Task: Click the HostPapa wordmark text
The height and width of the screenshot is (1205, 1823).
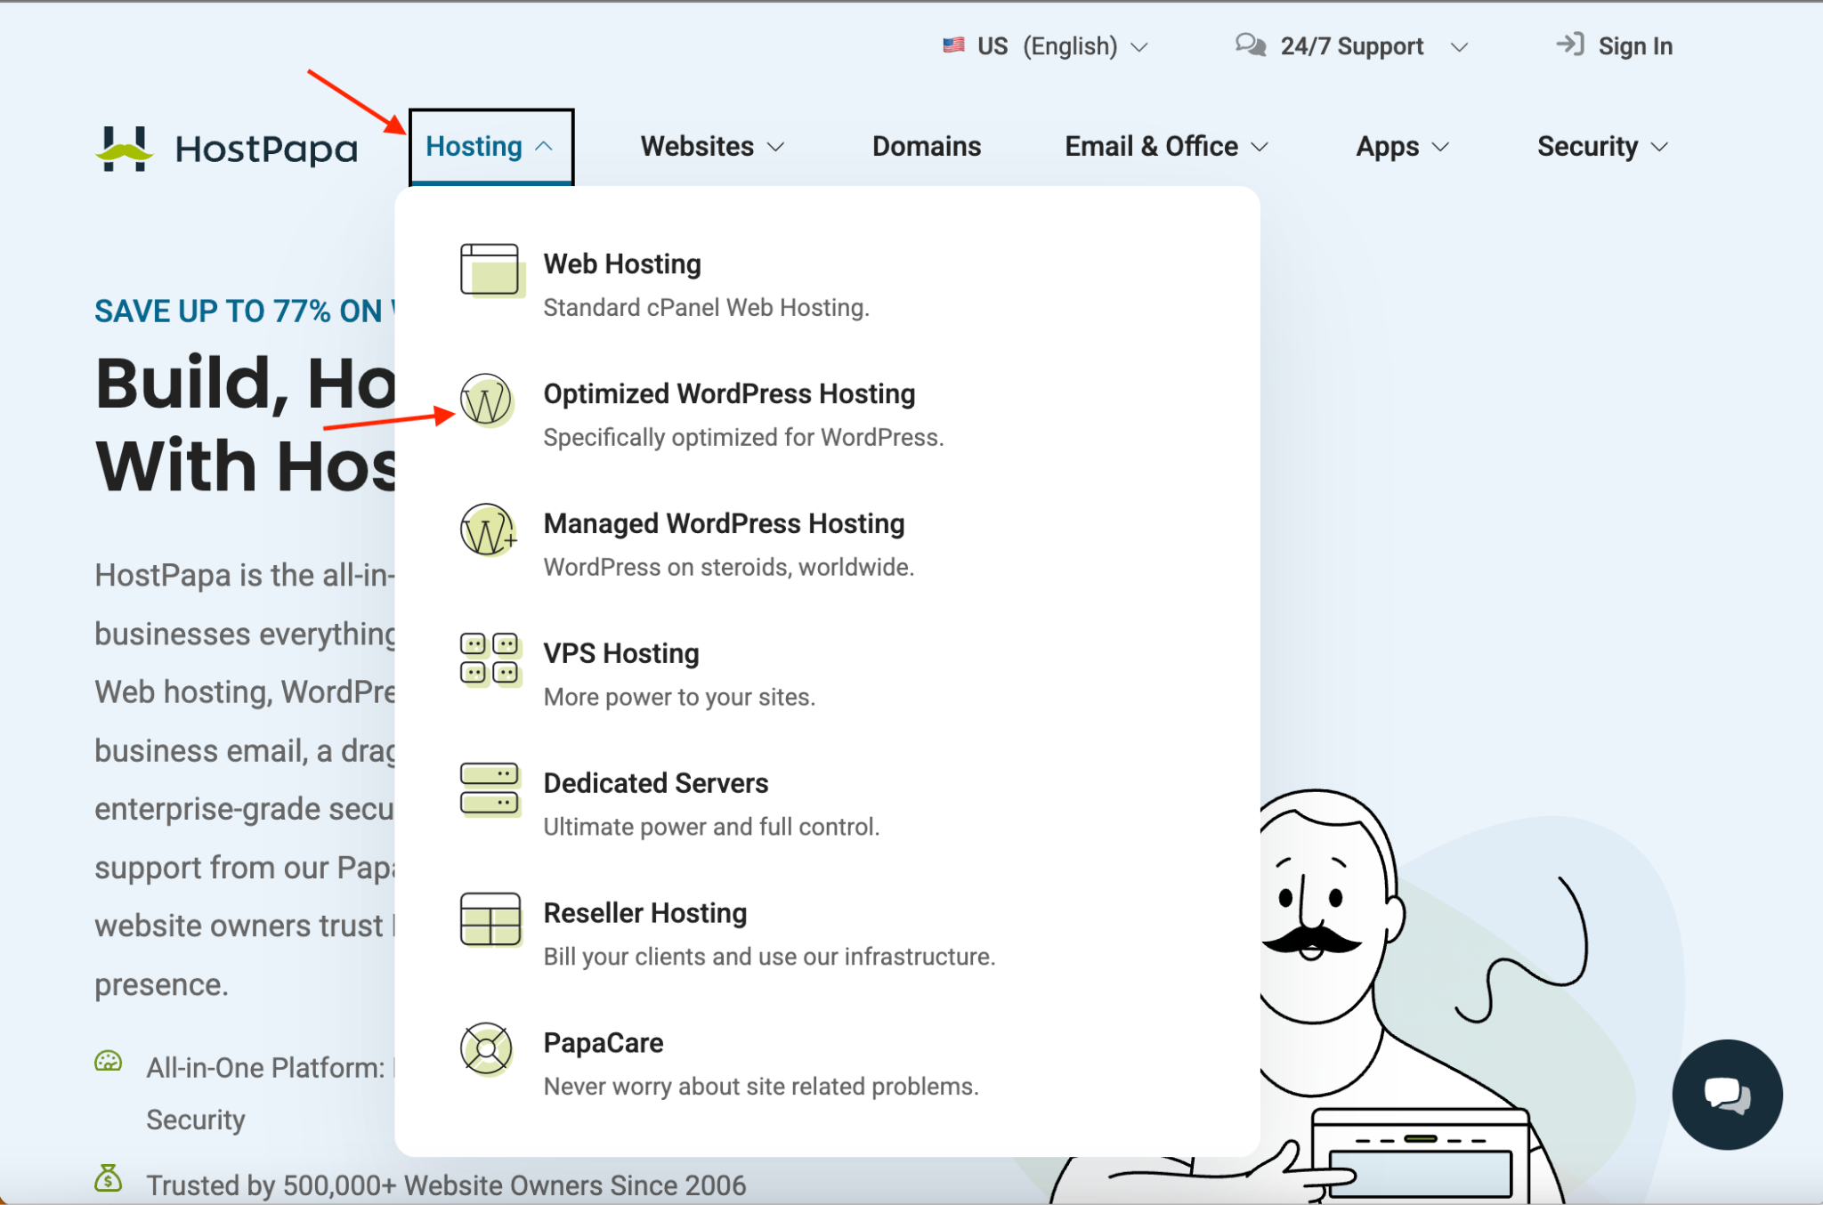Action: click(x=266, y=149)
